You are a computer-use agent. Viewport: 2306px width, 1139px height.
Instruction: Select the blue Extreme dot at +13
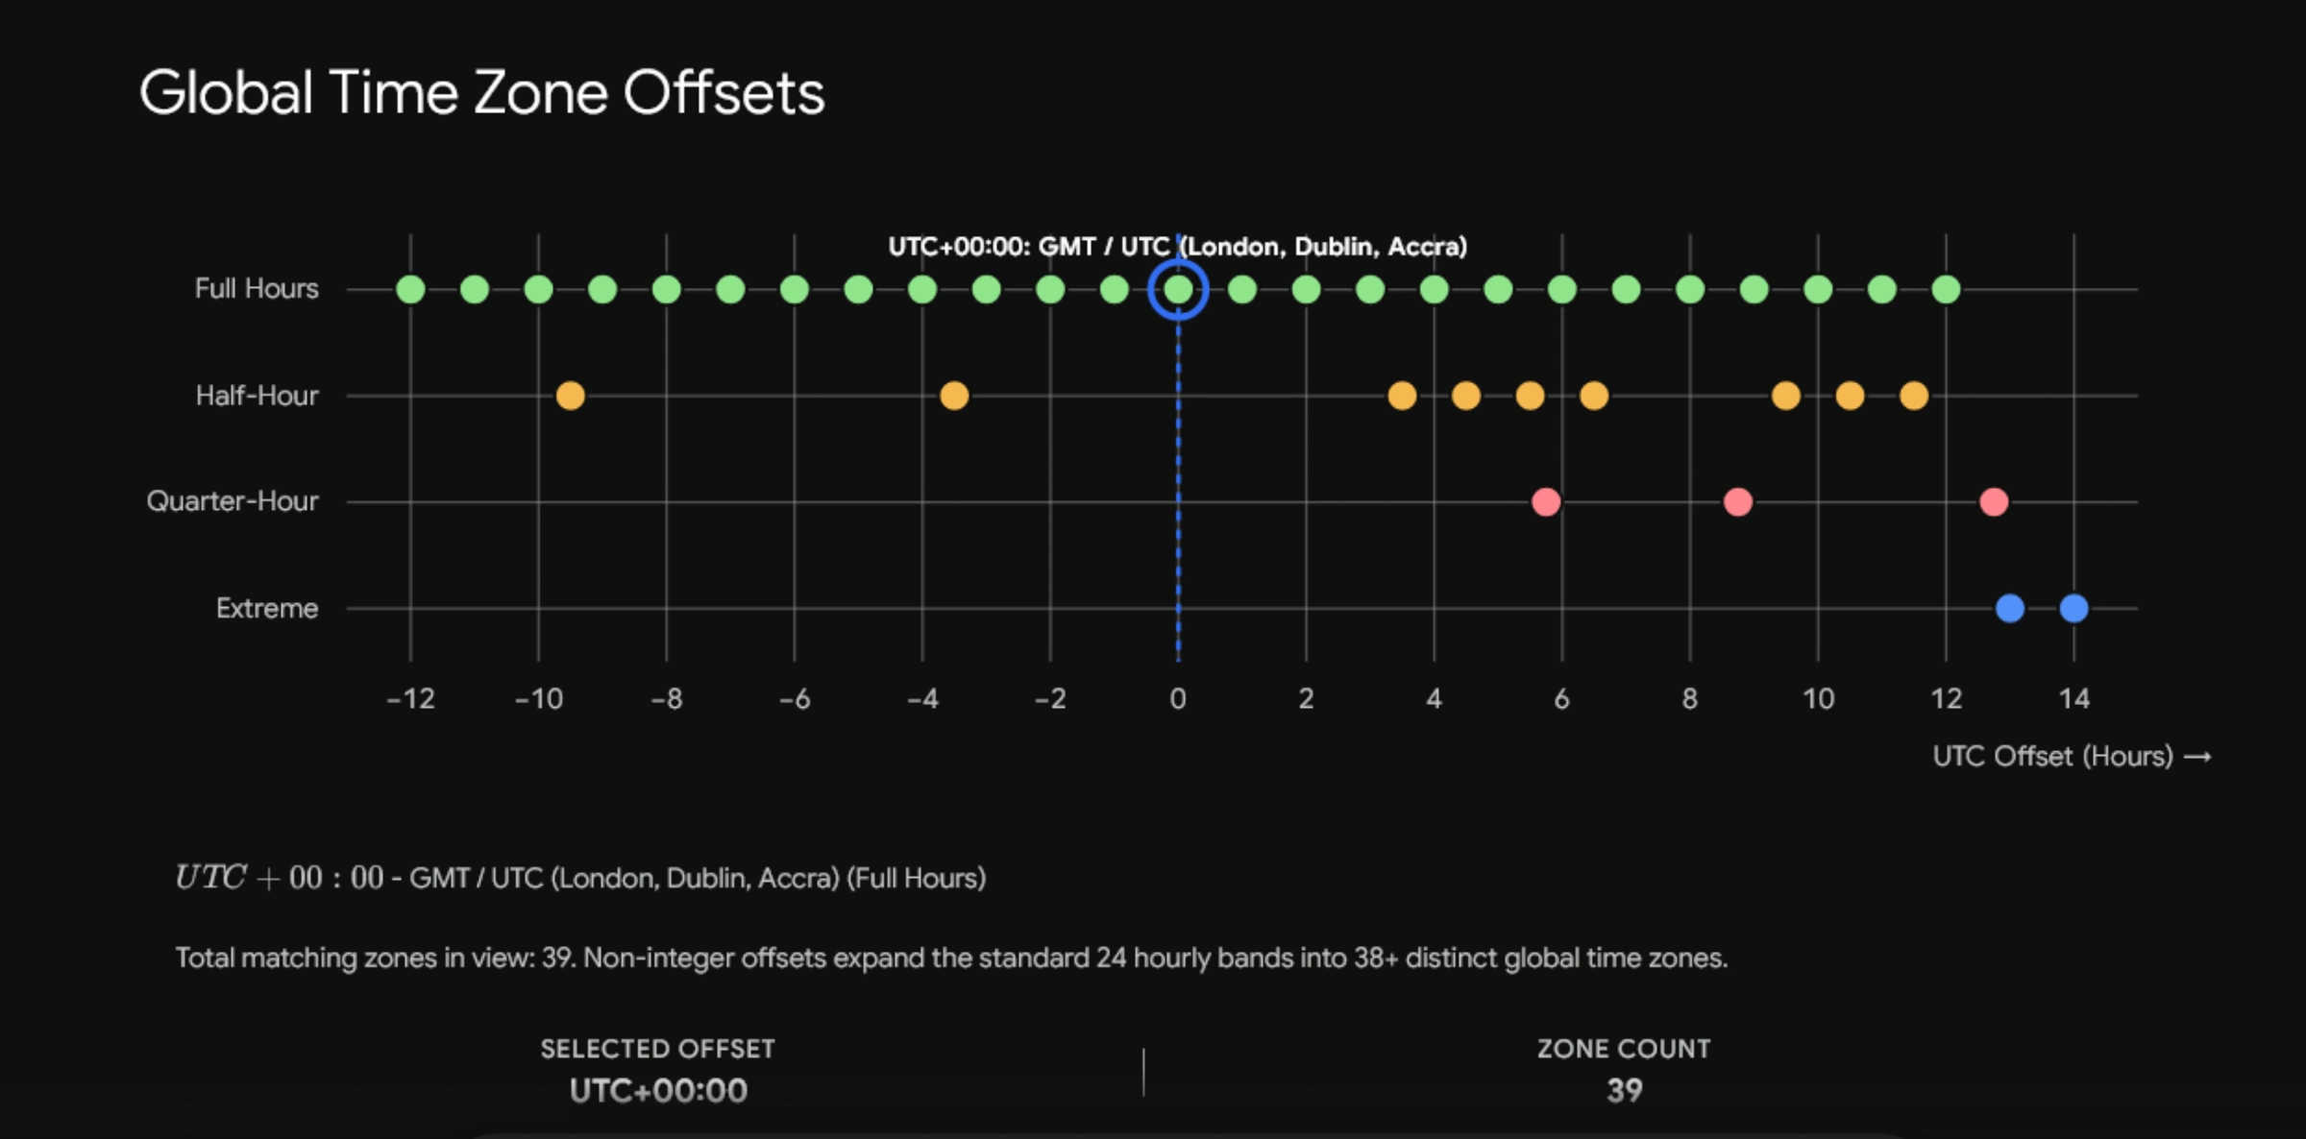click(x=2010, y=608)
